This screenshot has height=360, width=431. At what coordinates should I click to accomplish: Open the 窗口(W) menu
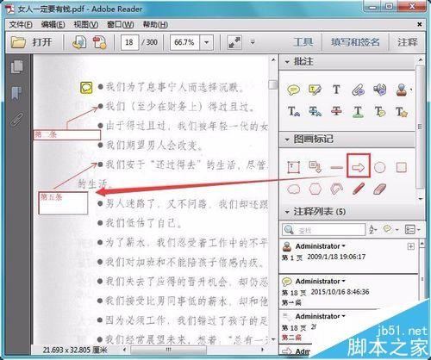[121, 24]
